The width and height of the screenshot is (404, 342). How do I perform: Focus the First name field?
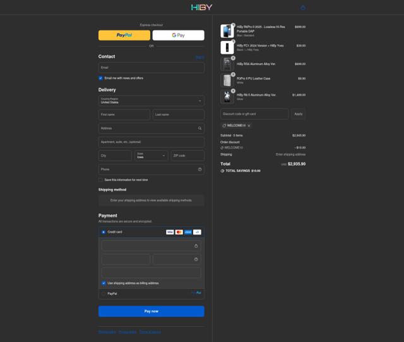click(124, 114)
